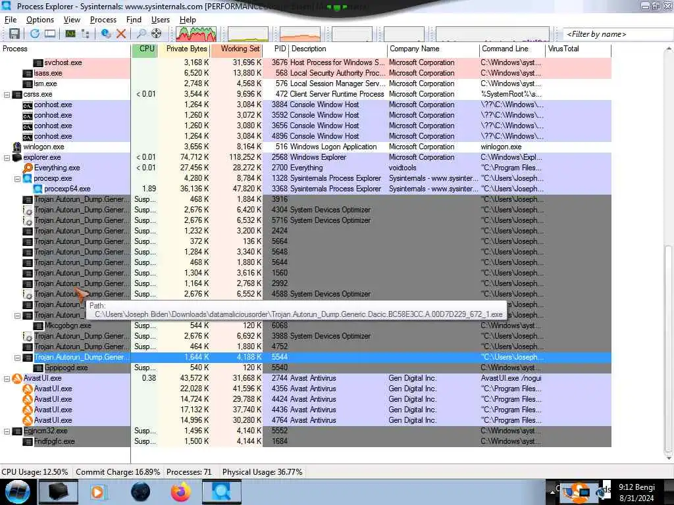Sort by the Company Name column header

(433, 49)
